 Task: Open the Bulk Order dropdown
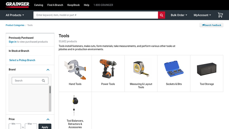pyautogui.click(x=179, y=15)
